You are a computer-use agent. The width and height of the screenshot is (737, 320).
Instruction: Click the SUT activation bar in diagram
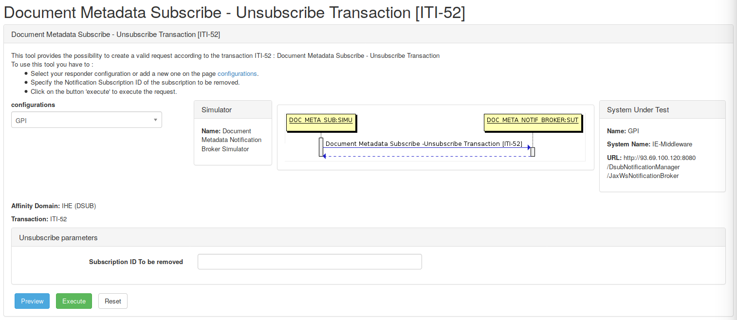pyautogui.click(x=533, y=152)
